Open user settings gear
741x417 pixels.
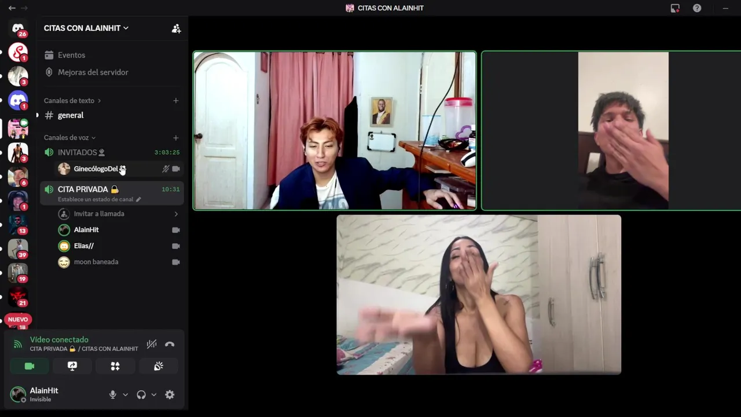(170, 394)
